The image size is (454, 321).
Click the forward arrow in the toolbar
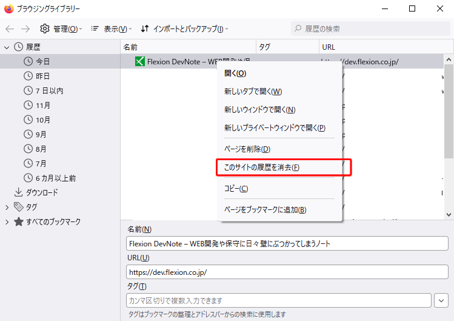point(25,29)
